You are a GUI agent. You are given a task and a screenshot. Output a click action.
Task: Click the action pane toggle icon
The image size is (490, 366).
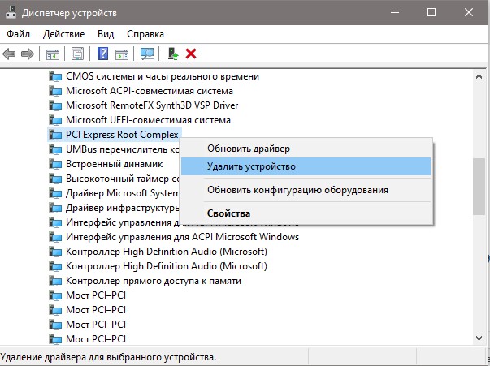(x=122, y=54)
